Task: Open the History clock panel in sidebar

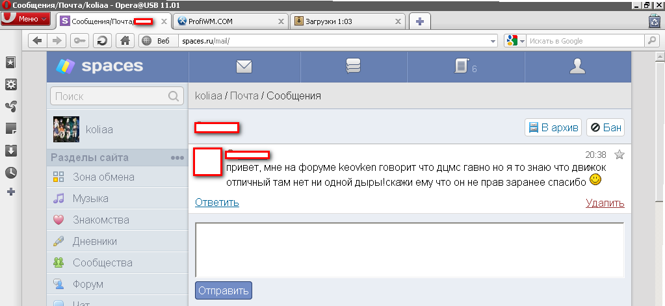Action: 11,172
